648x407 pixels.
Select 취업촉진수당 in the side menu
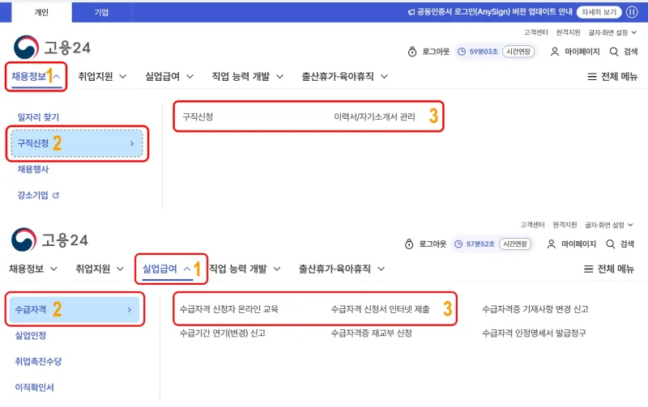click(38, 361)
